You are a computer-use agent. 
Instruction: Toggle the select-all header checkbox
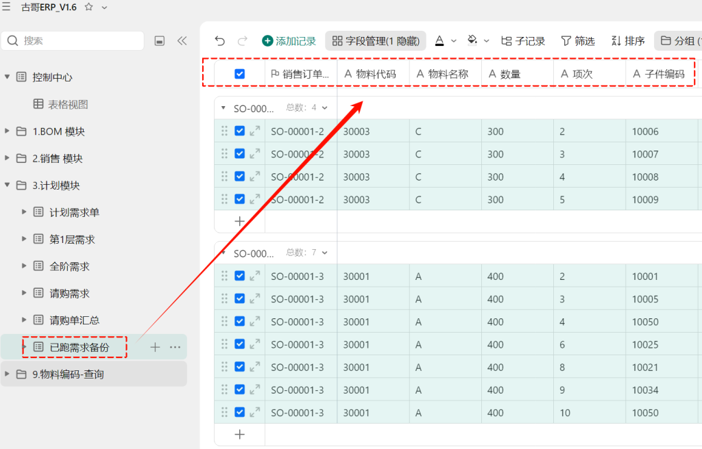tap(239, 74)
